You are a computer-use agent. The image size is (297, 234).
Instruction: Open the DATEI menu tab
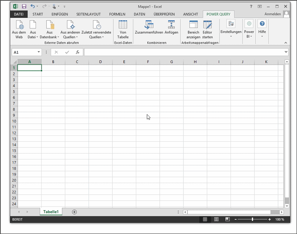coord(19,14)
